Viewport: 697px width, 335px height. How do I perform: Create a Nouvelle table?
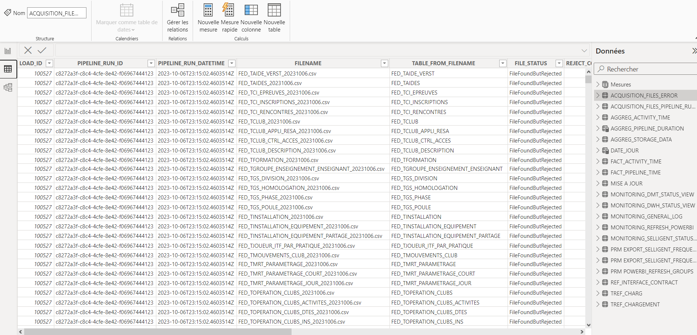point(274,10)
